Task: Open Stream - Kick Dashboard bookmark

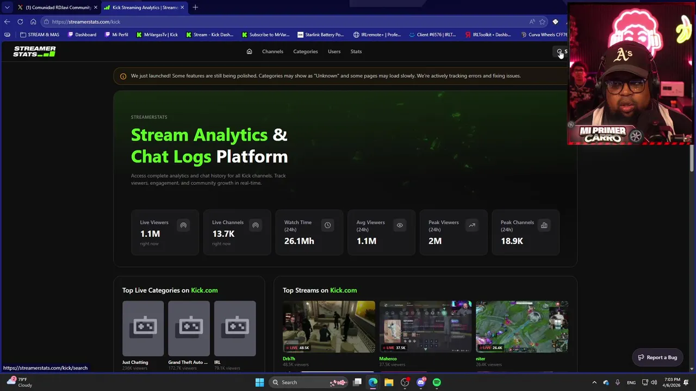Action: click(209, 35)
